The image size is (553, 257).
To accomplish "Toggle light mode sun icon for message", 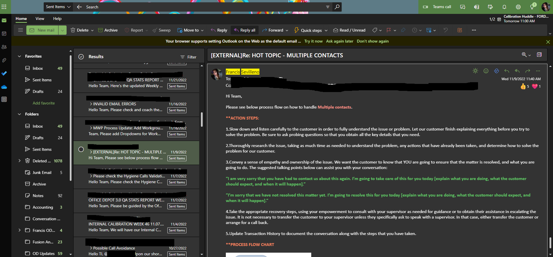I will 475,71.
